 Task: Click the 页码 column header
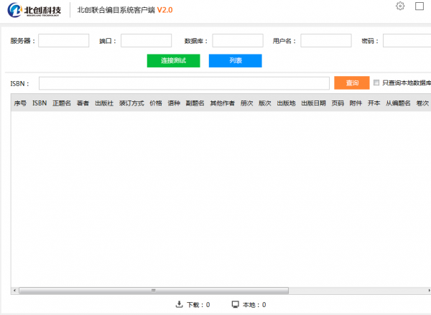(338, 103)
